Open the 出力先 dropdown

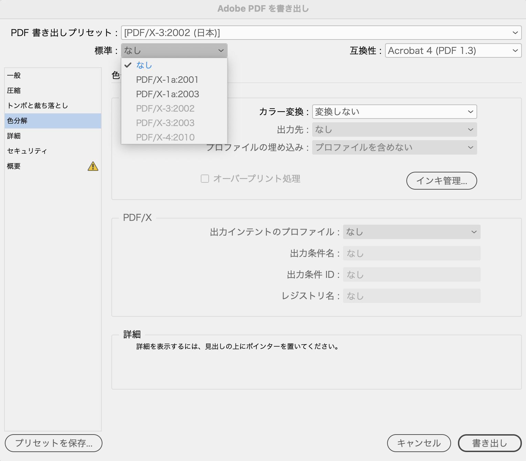pyautogui.click(x=394, y=130)
